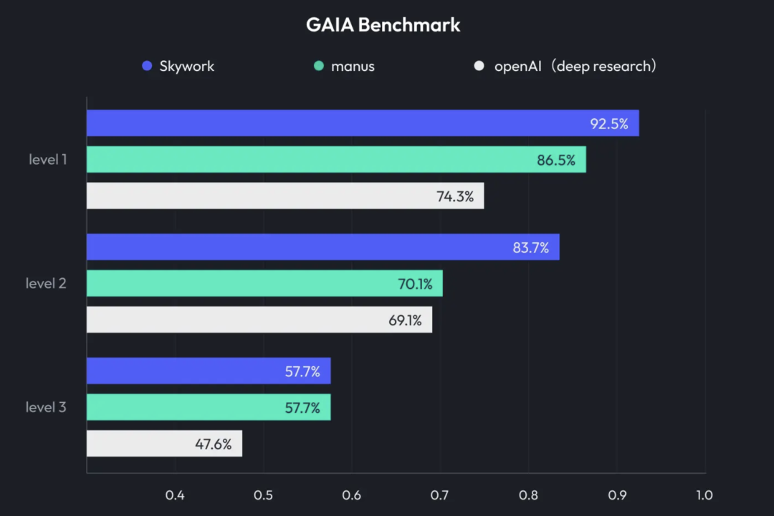Click the green manus legend dot
Viewport: 774px width, 516px height.
pos(319,66)
